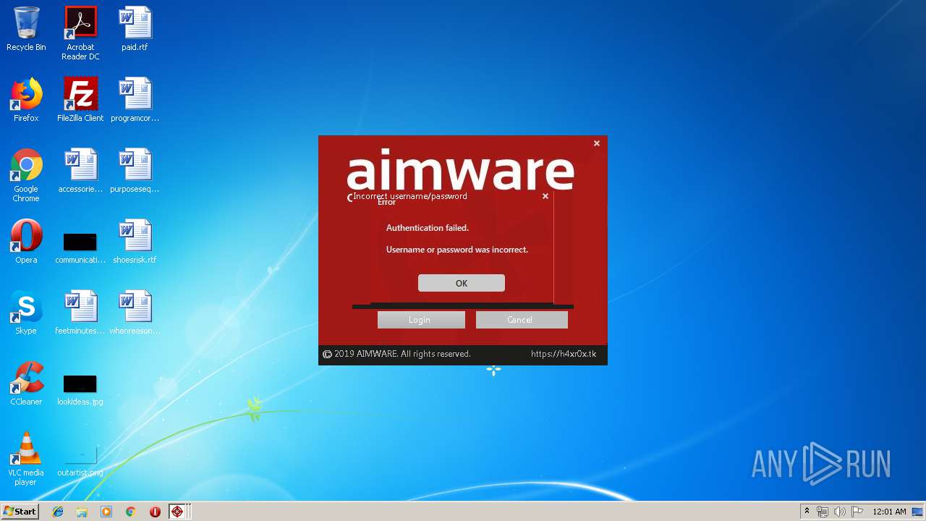Click OK in the authentication error dialog

[x=462, y=283]
